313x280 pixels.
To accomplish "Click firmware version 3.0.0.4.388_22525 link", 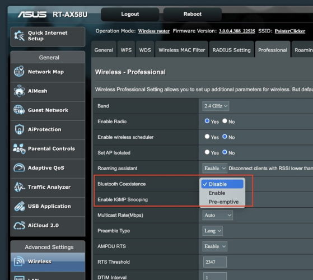I will click(x=237, y=31).
